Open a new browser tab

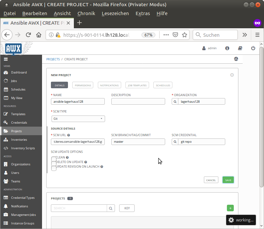(79, 23)
